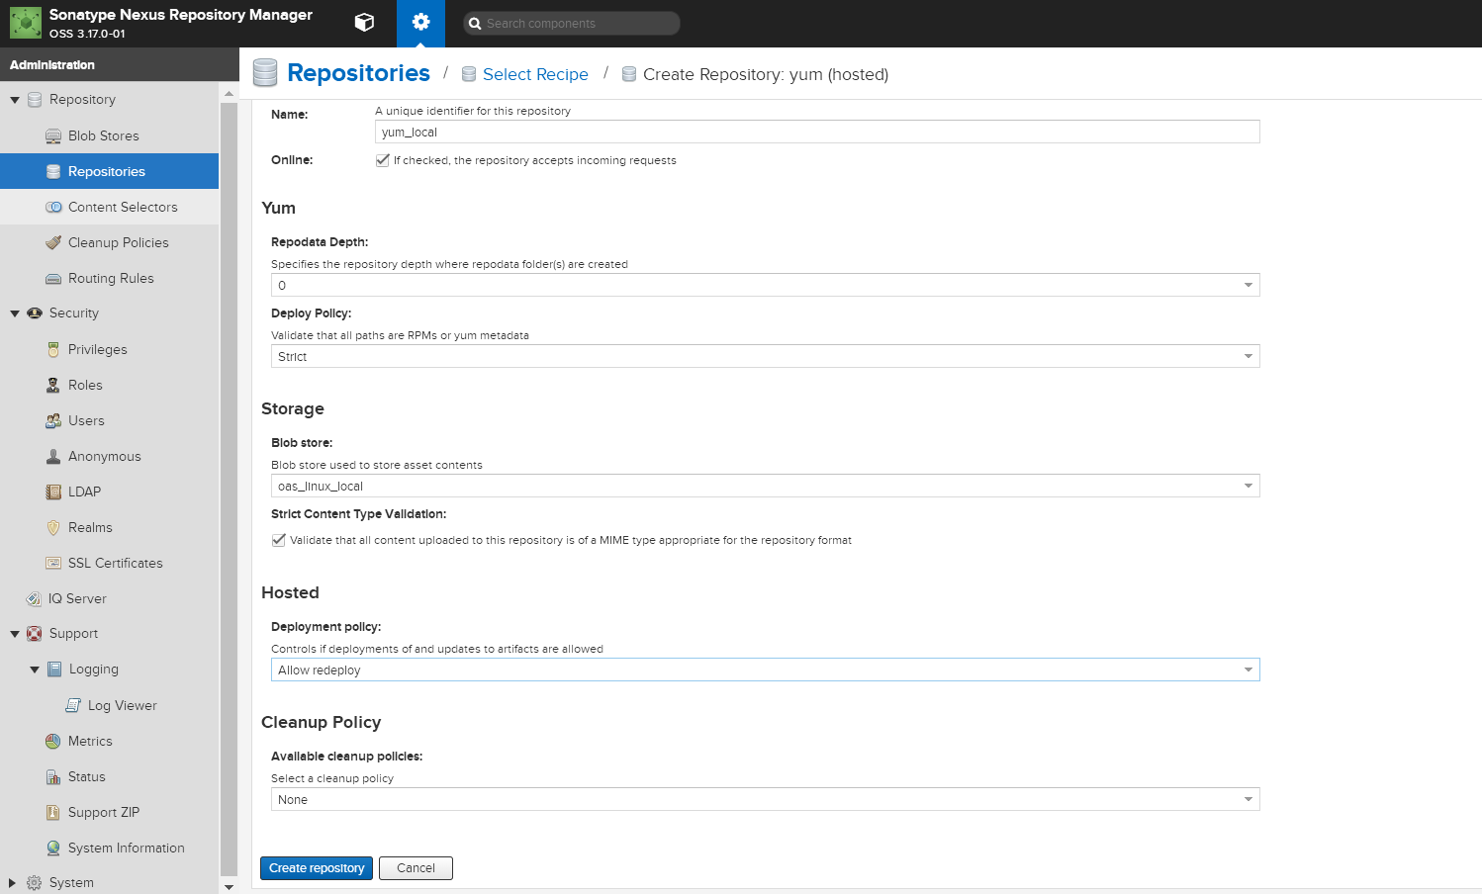The width and height of the screenshot is (1482, 894).
Task: Click the SSL Certificates icon
Action: pyautogui.click(x=53, y=563)
